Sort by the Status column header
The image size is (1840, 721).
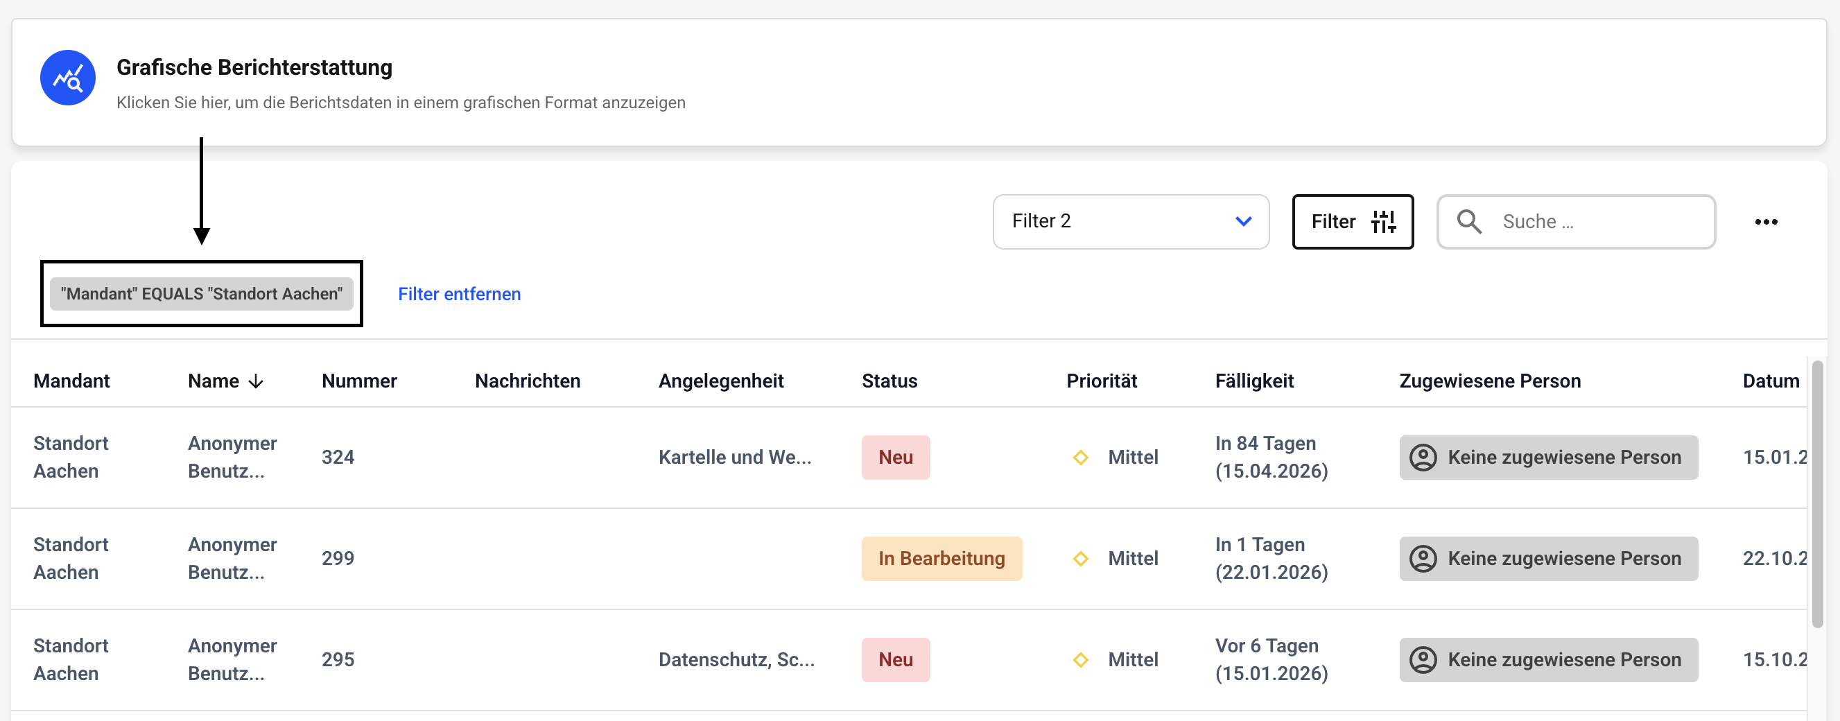tap(889, 381)
